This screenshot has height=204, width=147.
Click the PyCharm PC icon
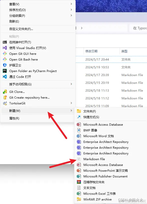(5, 71)
